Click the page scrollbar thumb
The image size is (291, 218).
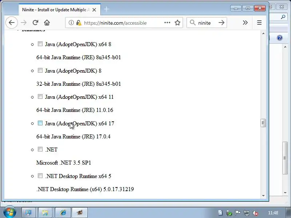[x=263, y=123]
